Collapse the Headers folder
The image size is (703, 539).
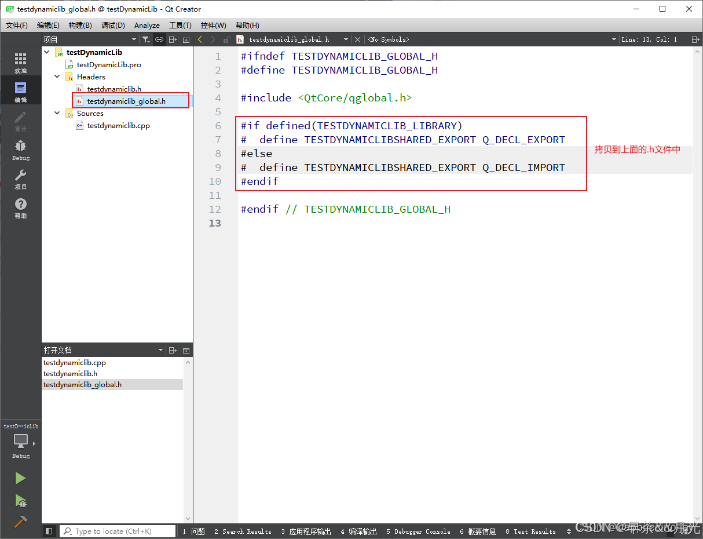point(57,77)
